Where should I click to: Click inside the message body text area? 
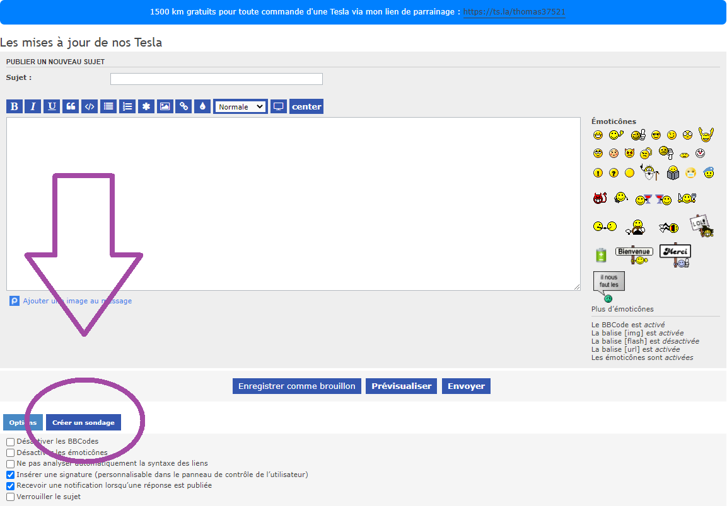point(293,204)
